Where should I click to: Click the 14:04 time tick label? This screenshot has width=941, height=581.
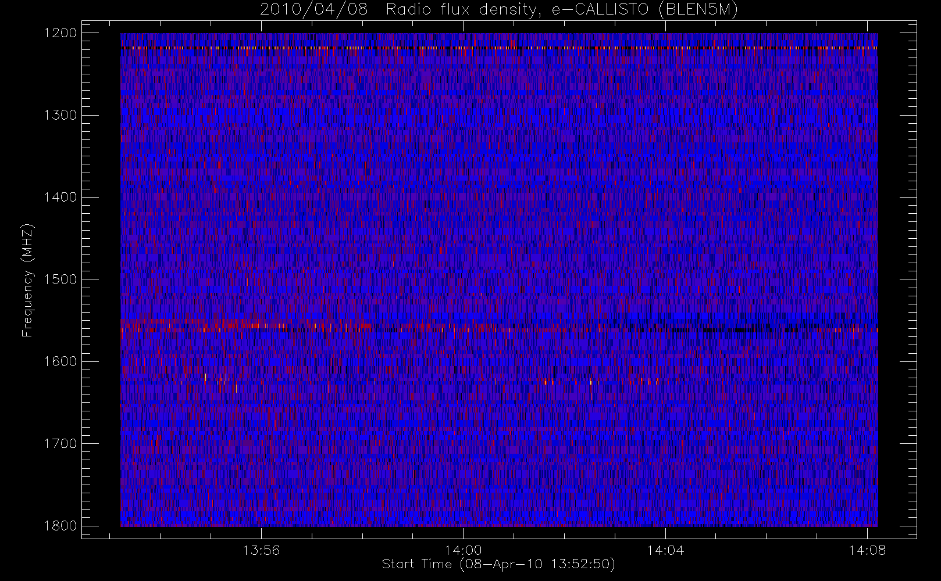point(665,550)
